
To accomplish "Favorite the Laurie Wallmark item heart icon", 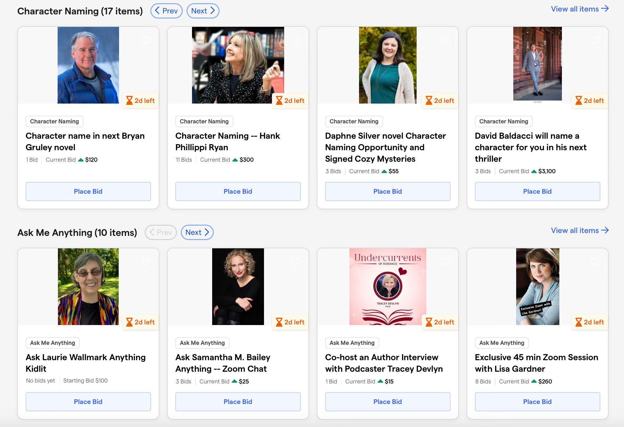I will pyautogui.click(x=146, y=262).
